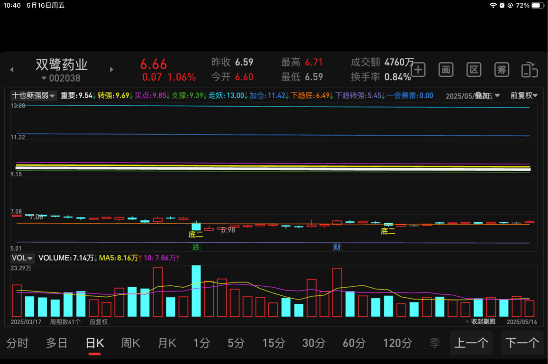Open the range statistics (区) icon

(x=474, y=70)
